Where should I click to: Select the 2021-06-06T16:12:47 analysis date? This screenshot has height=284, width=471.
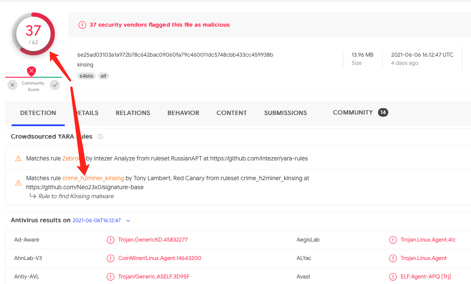coord(96,221)
